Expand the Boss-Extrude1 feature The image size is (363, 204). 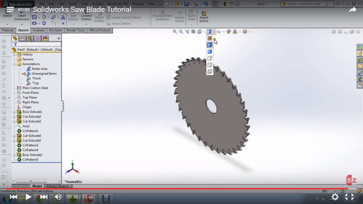(14, 112)
